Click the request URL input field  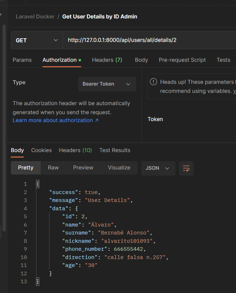(x=144, y=40)
